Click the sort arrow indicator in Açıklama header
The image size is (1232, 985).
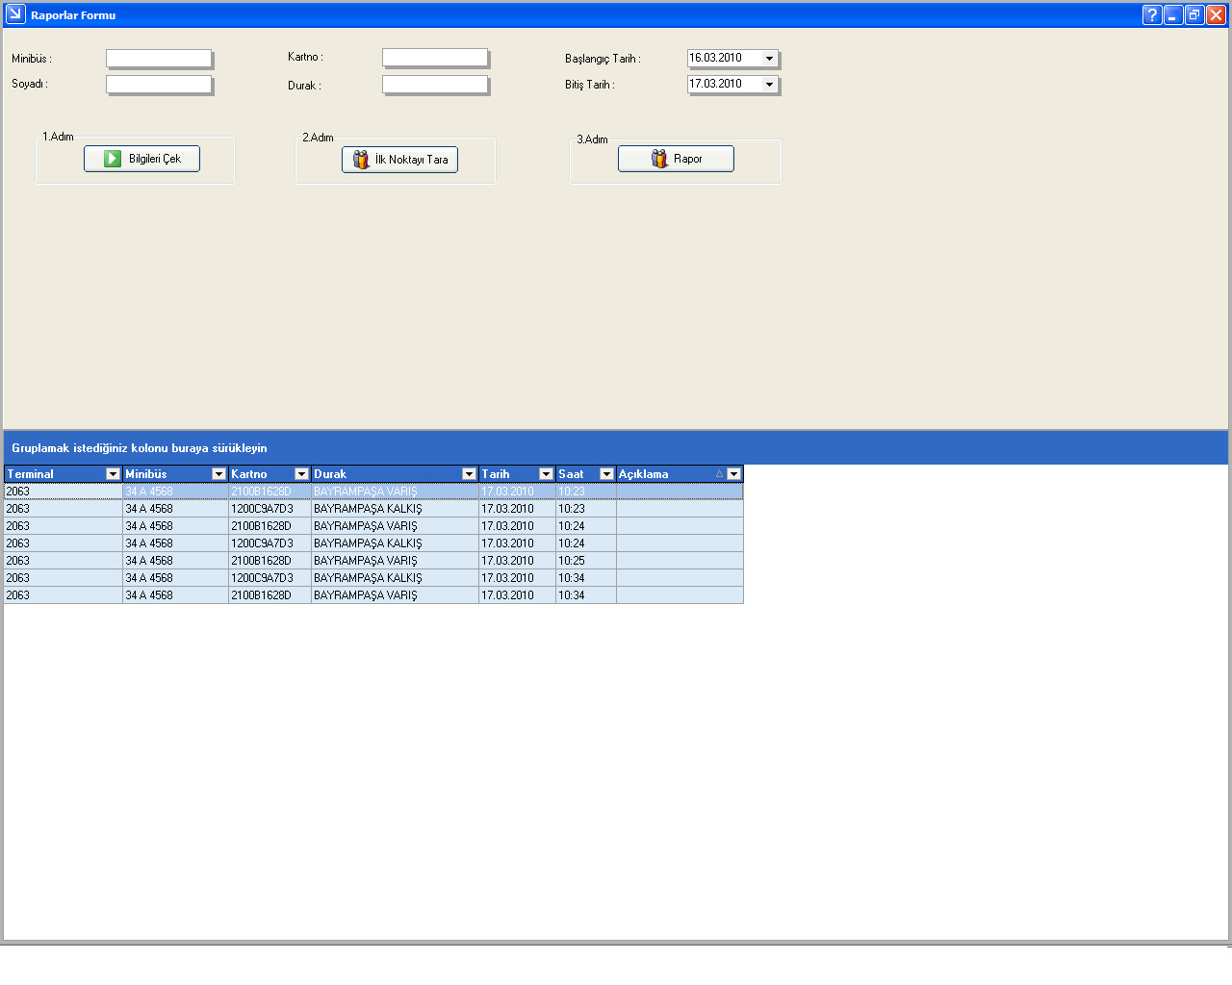[719, 474]
